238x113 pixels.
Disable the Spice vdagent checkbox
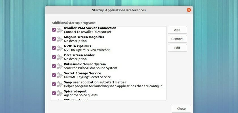pyautogui.click(x=54, y=93)
